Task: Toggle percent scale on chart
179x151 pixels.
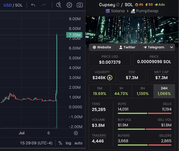Action: [60, 143]
